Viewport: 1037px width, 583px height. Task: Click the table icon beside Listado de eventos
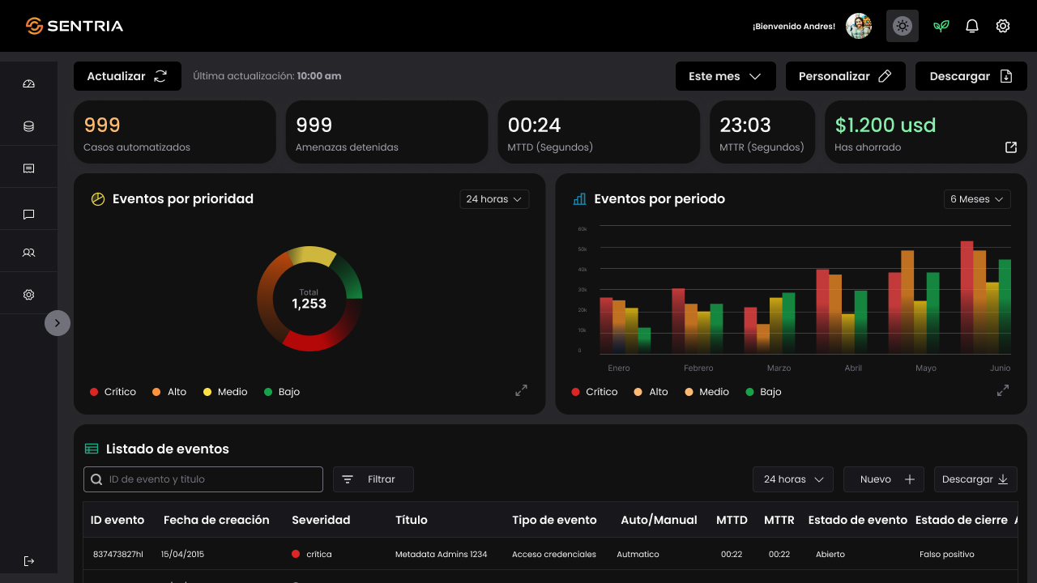click(92, 449)
